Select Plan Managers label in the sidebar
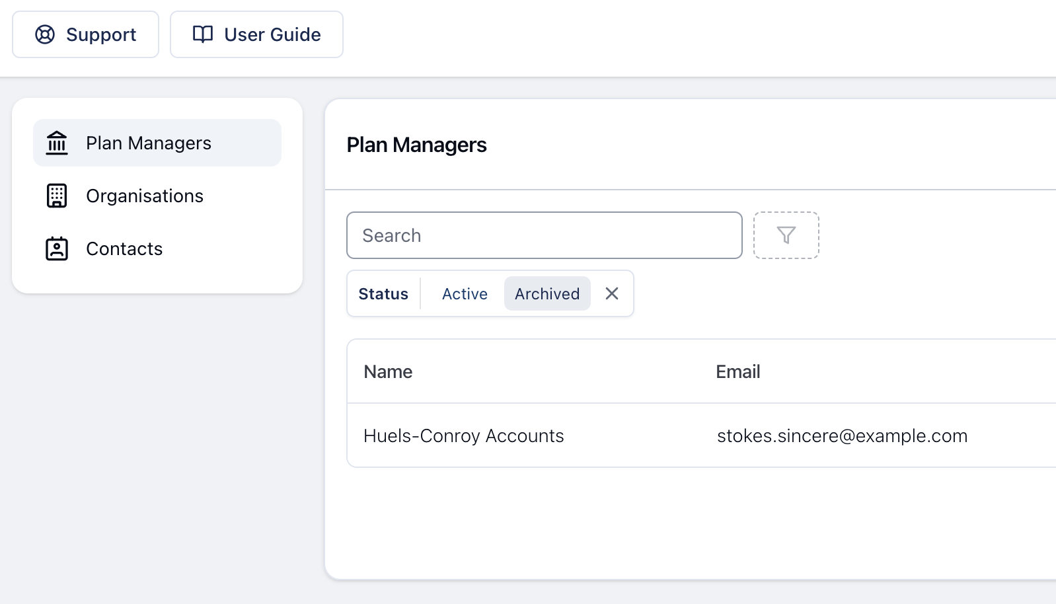This screenshot has height=604, width=1056. [x=148, y=143]
